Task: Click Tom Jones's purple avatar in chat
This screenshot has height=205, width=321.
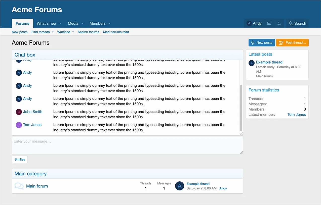Action: click(19, 125)
